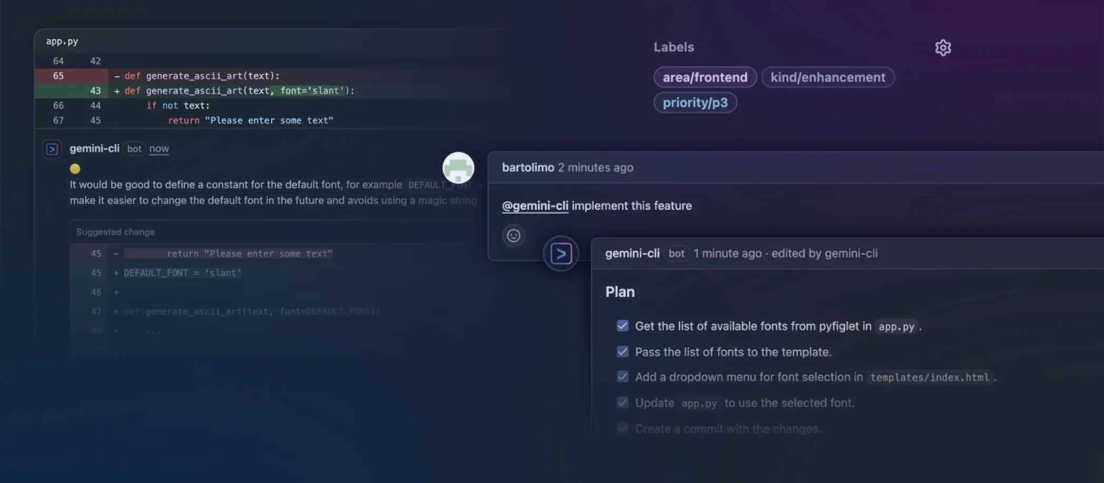Click the gemini-cli avatar beside Plan comment

coord(561,254)
